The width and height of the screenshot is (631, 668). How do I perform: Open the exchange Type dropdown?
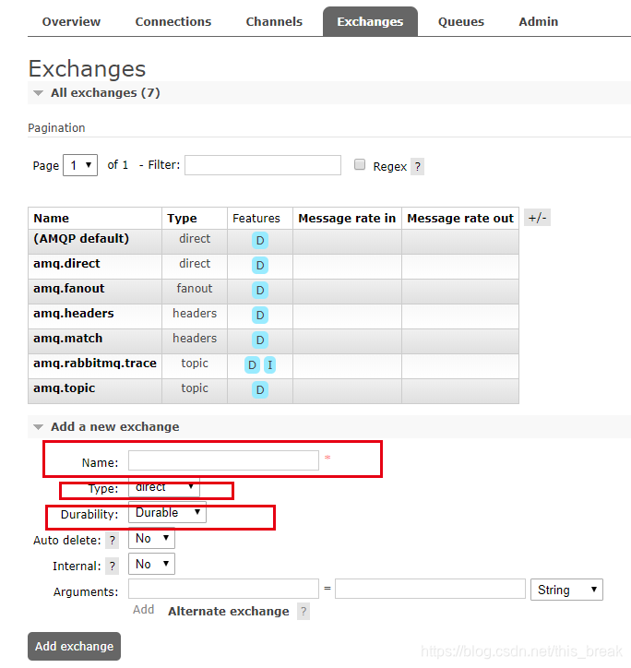click(164, 487)
